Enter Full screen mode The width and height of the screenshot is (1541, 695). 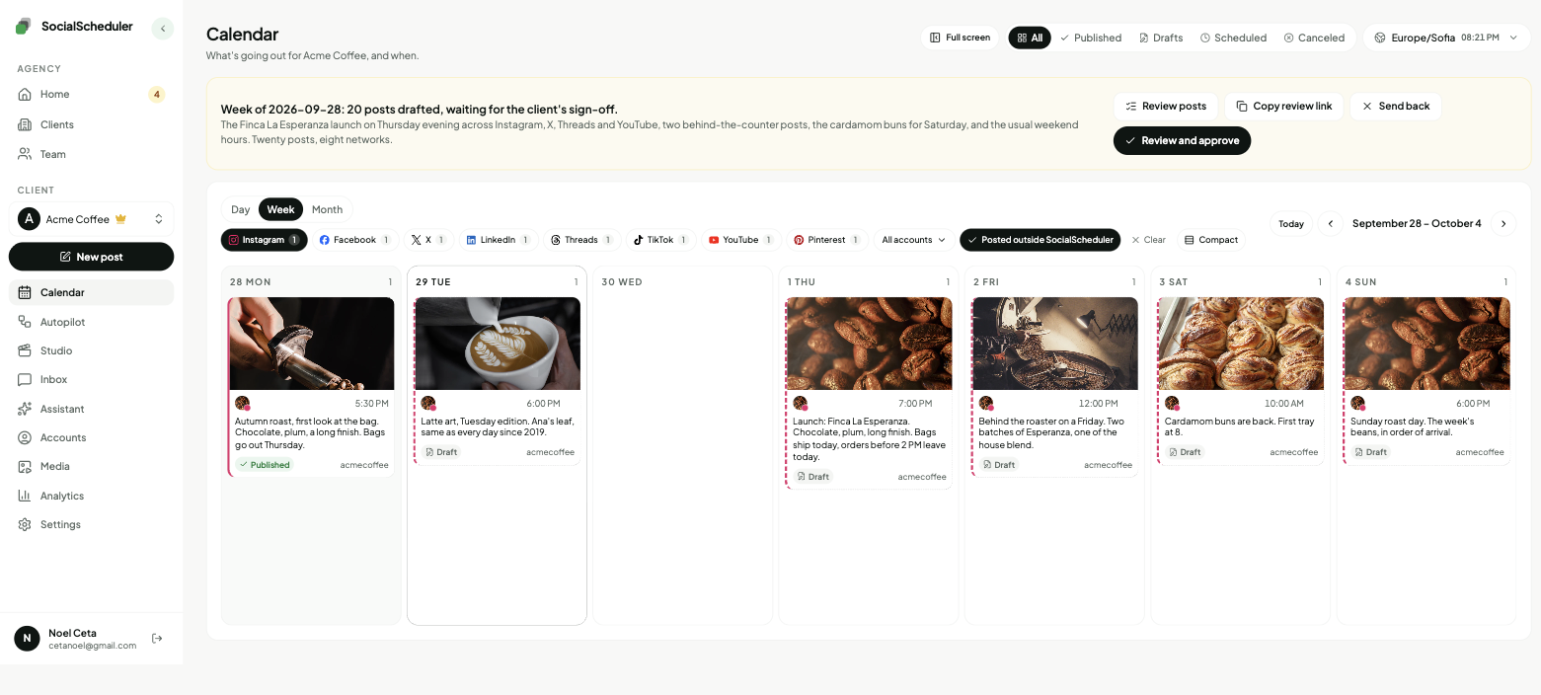point(960,38)
